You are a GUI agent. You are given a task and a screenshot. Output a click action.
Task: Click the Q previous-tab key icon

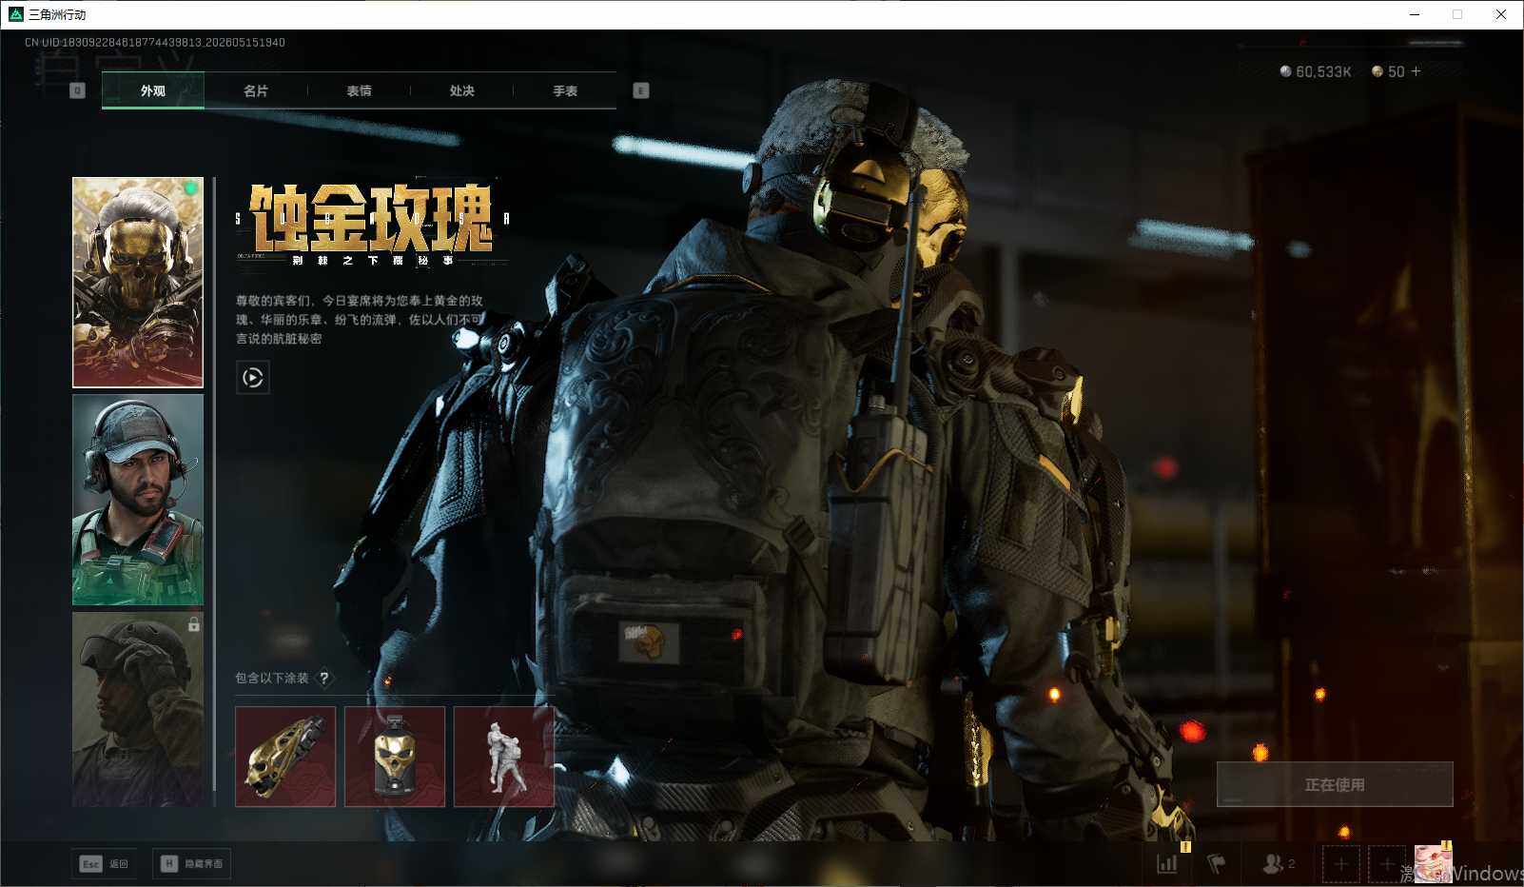tap(78, 90)
